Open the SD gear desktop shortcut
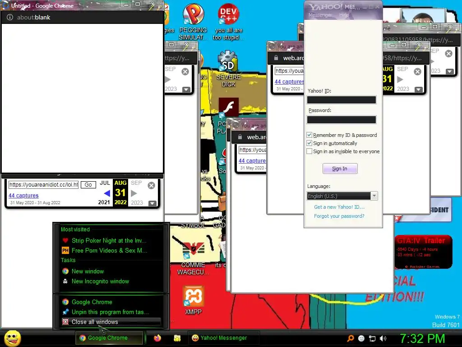The height and width of the screenshot is (347, 462). coord(228,69)
